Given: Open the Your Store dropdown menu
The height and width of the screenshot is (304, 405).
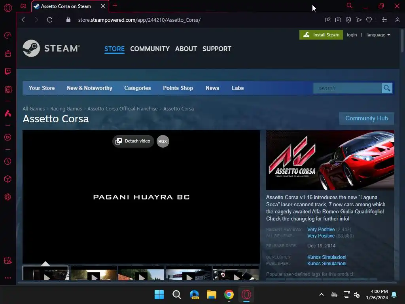Looking at the screenshot, I should click(42, 88).
